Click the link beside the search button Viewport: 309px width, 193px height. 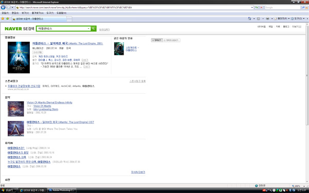click(x=104, y=29)
